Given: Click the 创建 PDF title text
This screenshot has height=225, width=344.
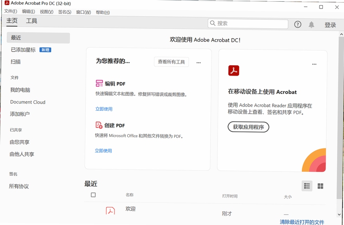Looking at the screenshot, I should coord(114,125).
